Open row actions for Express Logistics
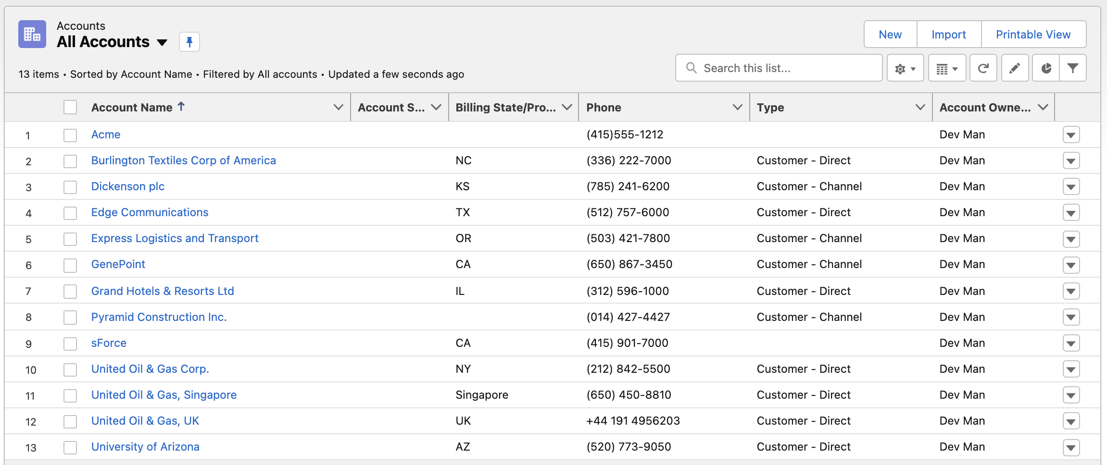The image size is (1107, 465). click(x=1071, y=239)
